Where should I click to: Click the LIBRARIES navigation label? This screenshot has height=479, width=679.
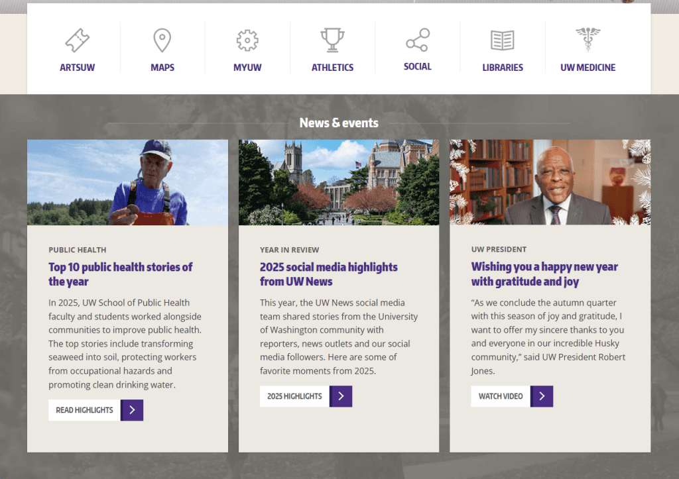pos(503,66)
